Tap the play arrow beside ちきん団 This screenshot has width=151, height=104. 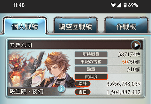pos(136,45)
